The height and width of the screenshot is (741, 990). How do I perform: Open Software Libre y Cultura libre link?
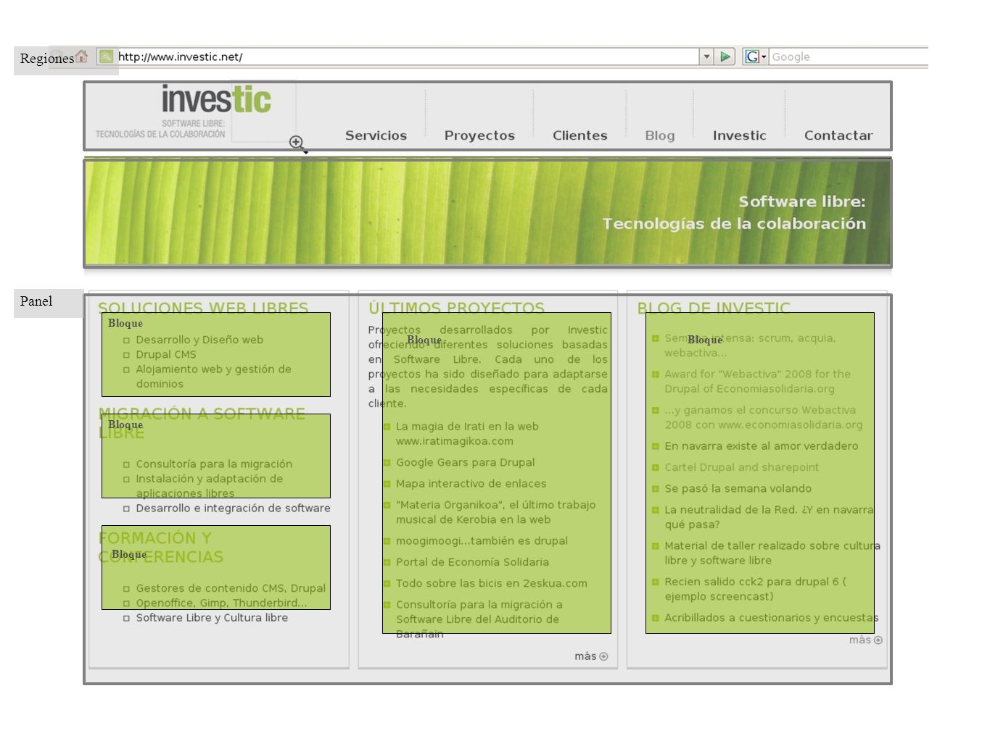(212, 617)
